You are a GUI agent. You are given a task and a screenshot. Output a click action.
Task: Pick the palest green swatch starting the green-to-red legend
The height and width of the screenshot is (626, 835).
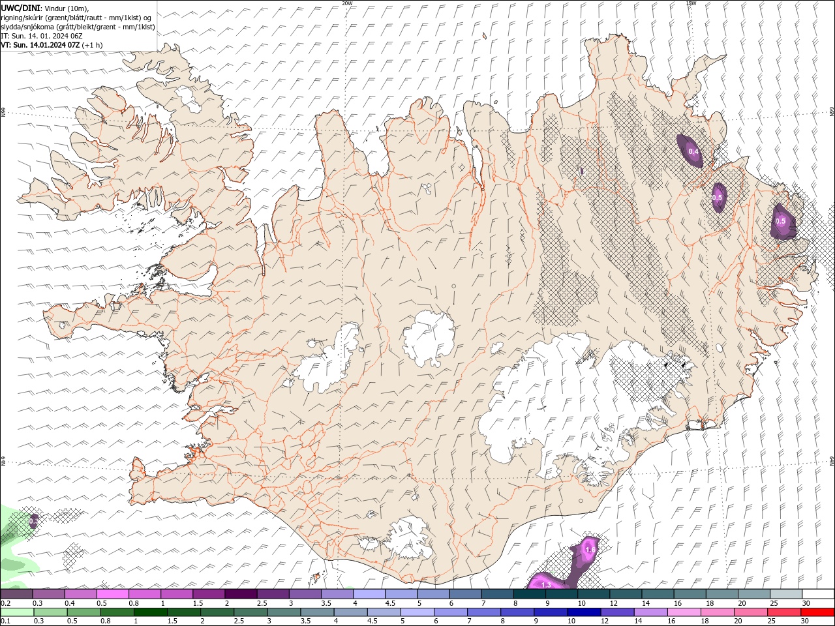17,612
